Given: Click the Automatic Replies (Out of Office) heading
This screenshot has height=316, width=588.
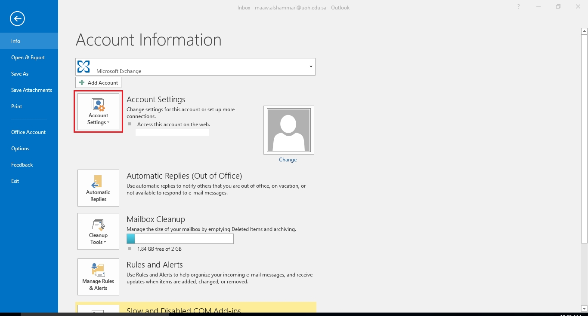Looking at the screenshot, I should [184, 176].
